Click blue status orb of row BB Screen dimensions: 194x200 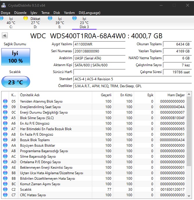coord(5,178)
